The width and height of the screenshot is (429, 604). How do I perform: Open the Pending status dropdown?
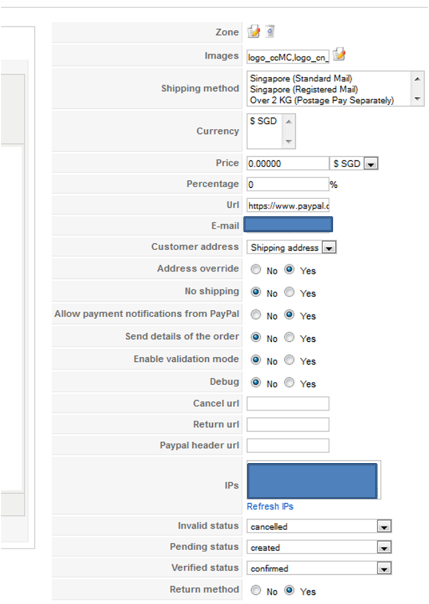coord(319,547)
